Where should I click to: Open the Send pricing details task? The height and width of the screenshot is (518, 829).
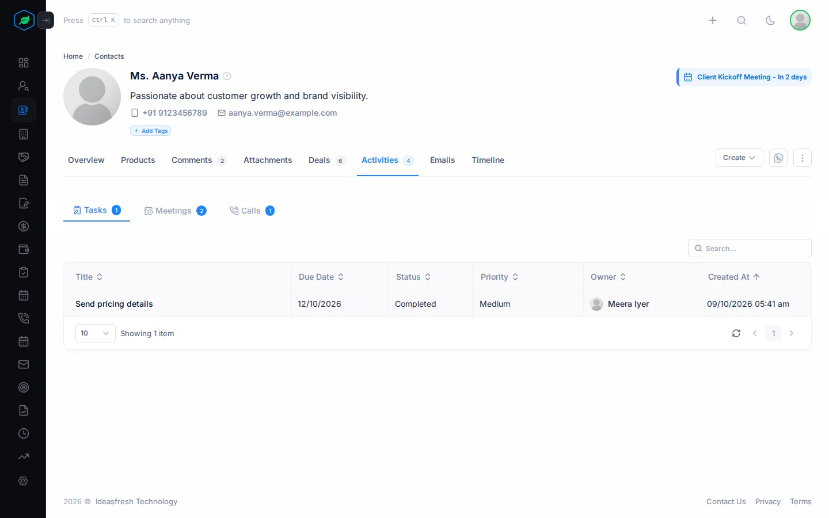[114, 304]
